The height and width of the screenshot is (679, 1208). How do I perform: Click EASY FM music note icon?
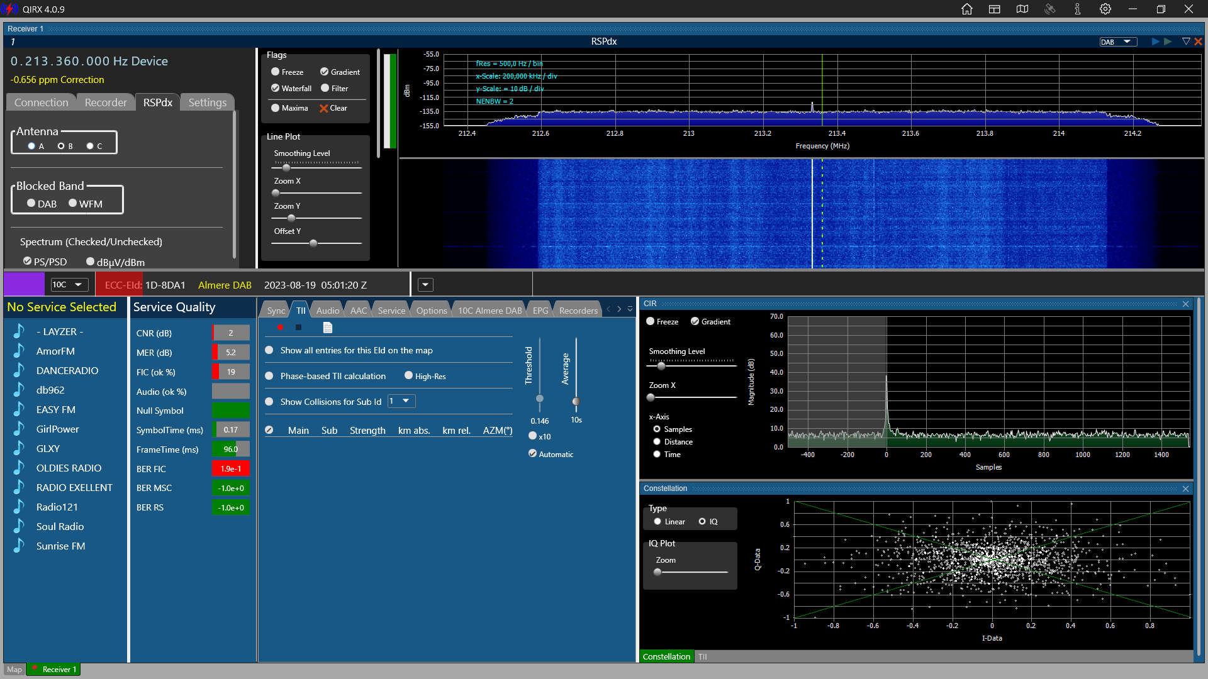coord(19,409)
